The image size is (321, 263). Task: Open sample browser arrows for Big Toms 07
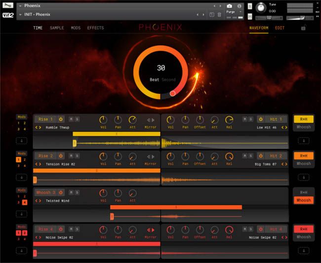tap(284, 164)
